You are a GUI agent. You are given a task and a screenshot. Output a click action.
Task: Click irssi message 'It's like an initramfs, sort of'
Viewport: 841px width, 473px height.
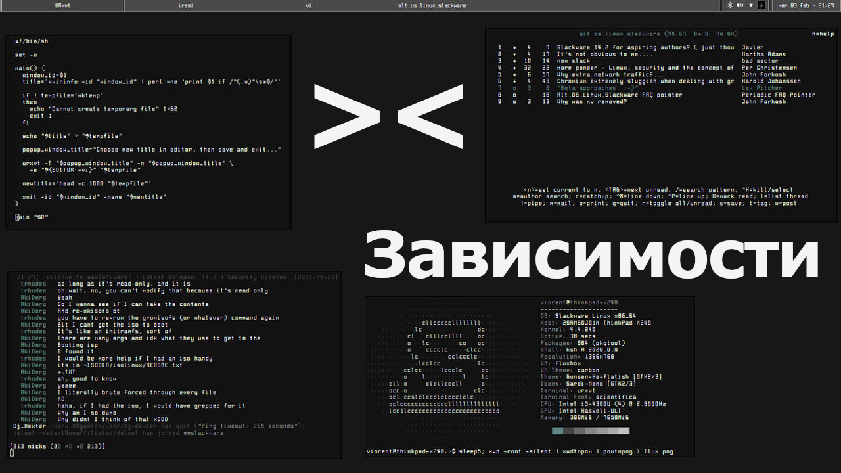pos(114,332)
